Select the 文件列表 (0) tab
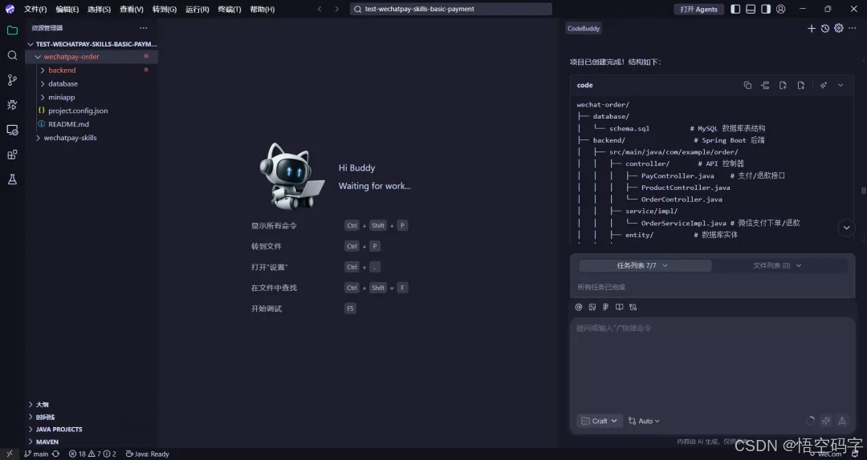This screenshot has height=460, width=867. pos(779,265)
